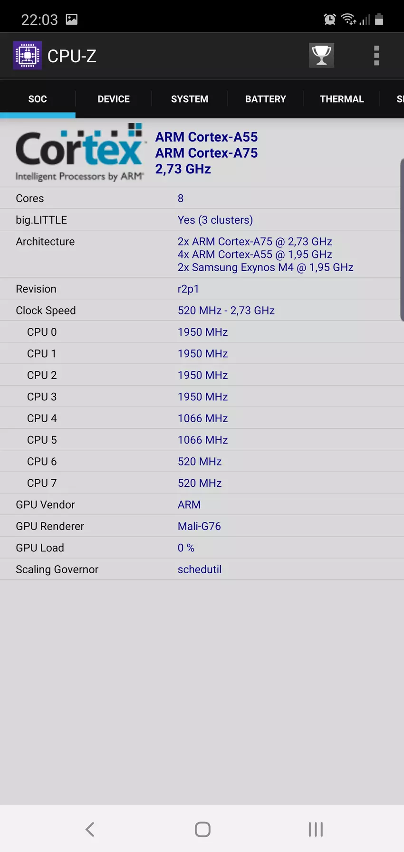This screenshot has width=404, height=852.
Task: Switch to the DEVICE tab
Action: tap(114, 99)
